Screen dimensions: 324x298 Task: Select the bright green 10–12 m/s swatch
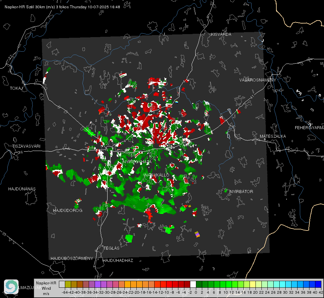[x=229, y=284]
